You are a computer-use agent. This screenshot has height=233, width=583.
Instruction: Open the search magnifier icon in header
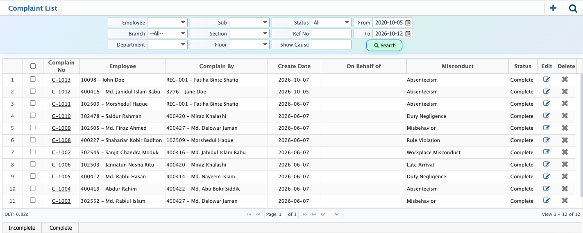click(573, 8)
